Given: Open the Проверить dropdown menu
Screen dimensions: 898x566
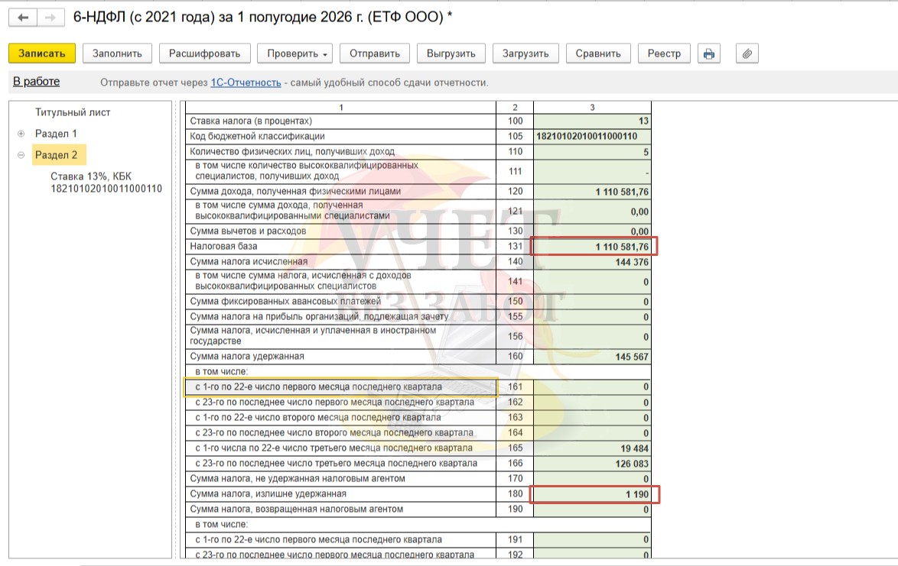Looking at the screenshot, I should (x=297, y=53).
